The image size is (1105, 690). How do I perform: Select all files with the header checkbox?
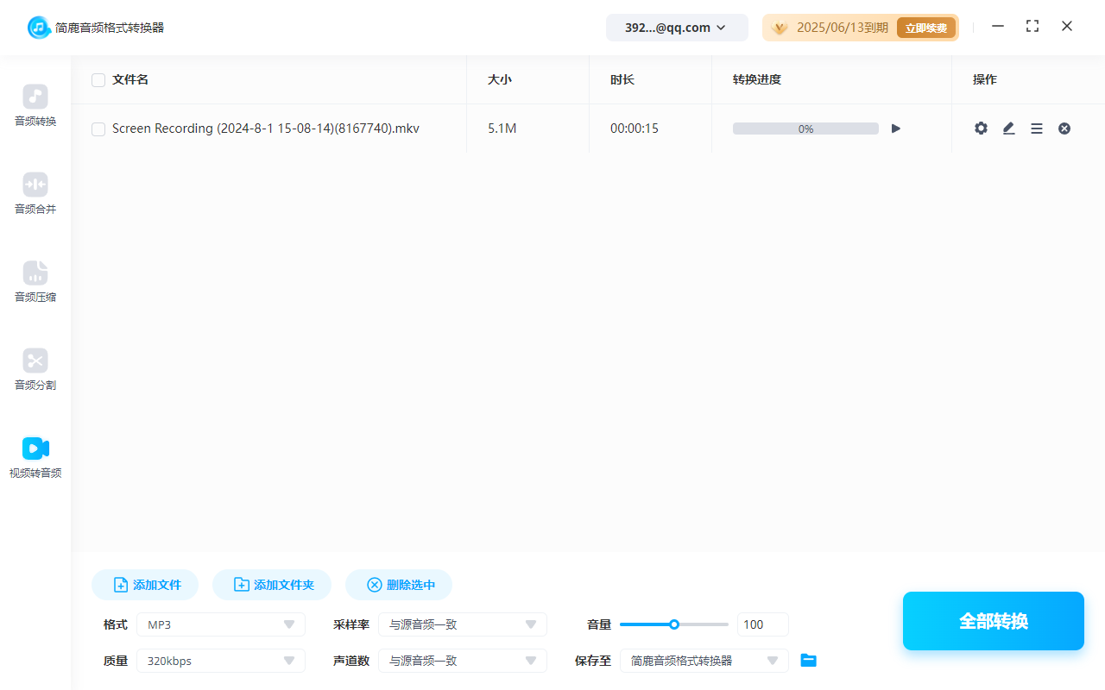tap(98, 79)
